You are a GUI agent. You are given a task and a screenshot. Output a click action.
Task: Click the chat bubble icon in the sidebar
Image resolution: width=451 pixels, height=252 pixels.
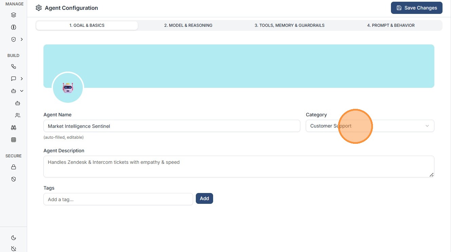[14, 79]
